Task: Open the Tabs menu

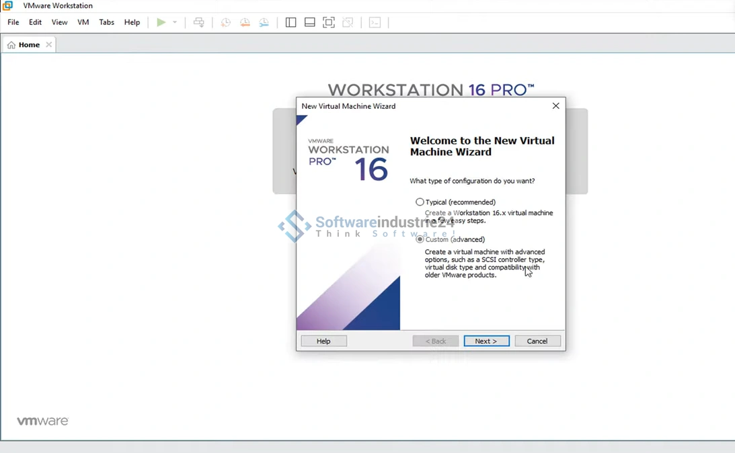Action: point(106,22)
